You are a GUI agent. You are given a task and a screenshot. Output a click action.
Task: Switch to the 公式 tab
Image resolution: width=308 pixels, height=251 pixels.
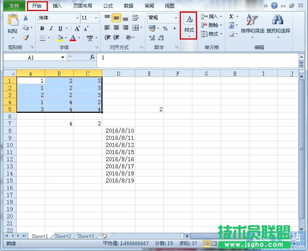tap(108, 6)
